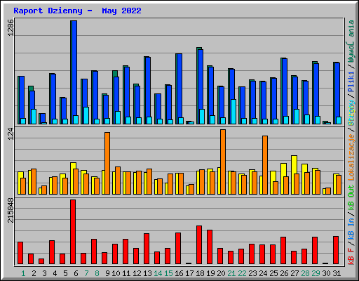This screenshot has width=359, height=281.
Task: Click day 31 label on x-axis
Action: point(337,273)
